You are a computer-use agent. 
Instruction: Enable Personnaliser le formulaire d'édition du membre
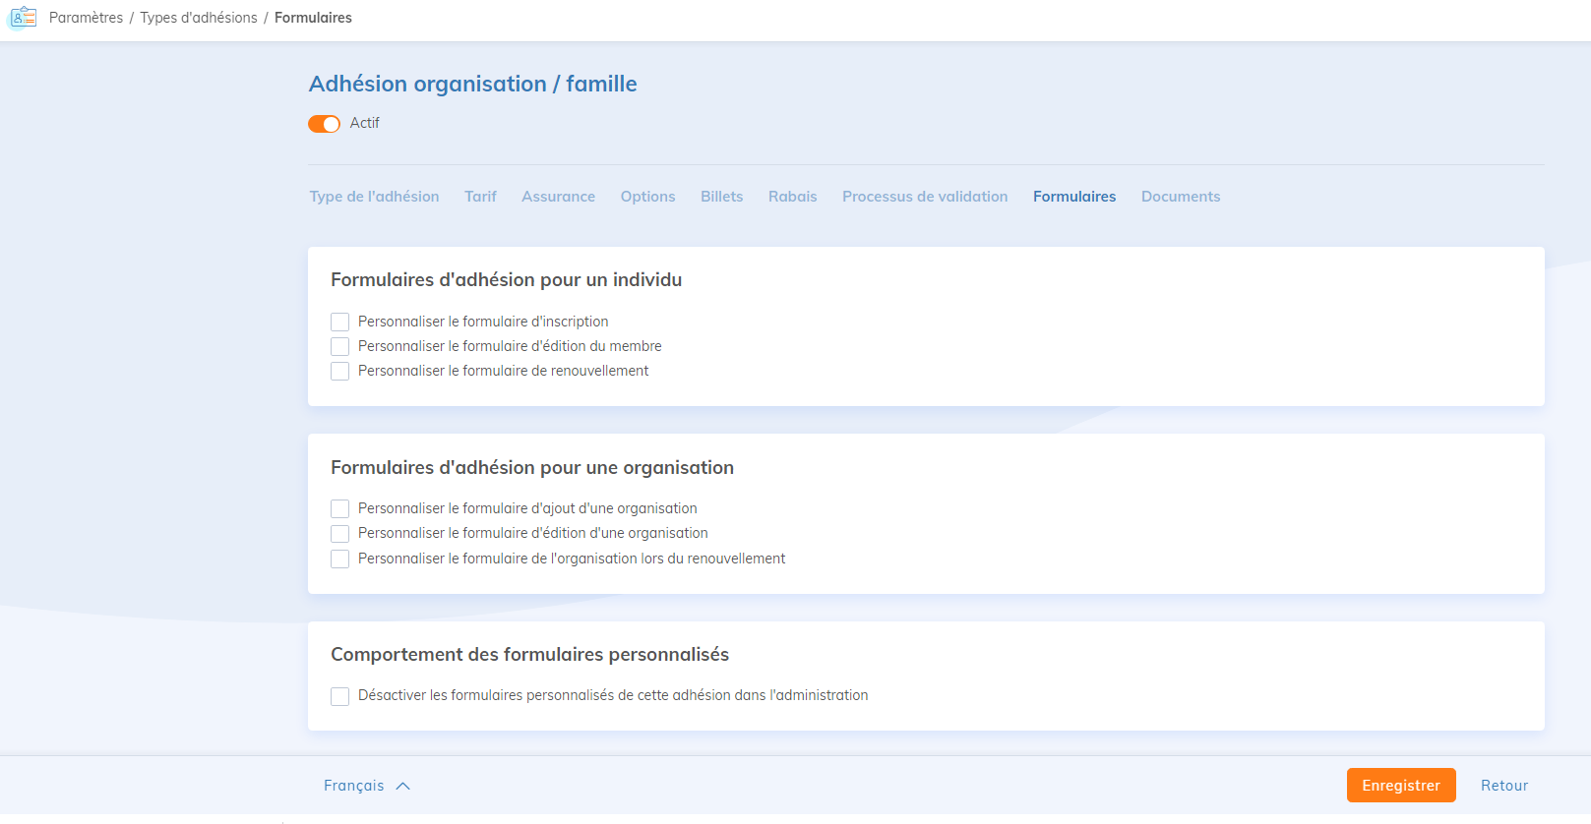pyautogui.click(x=340, y=346)
